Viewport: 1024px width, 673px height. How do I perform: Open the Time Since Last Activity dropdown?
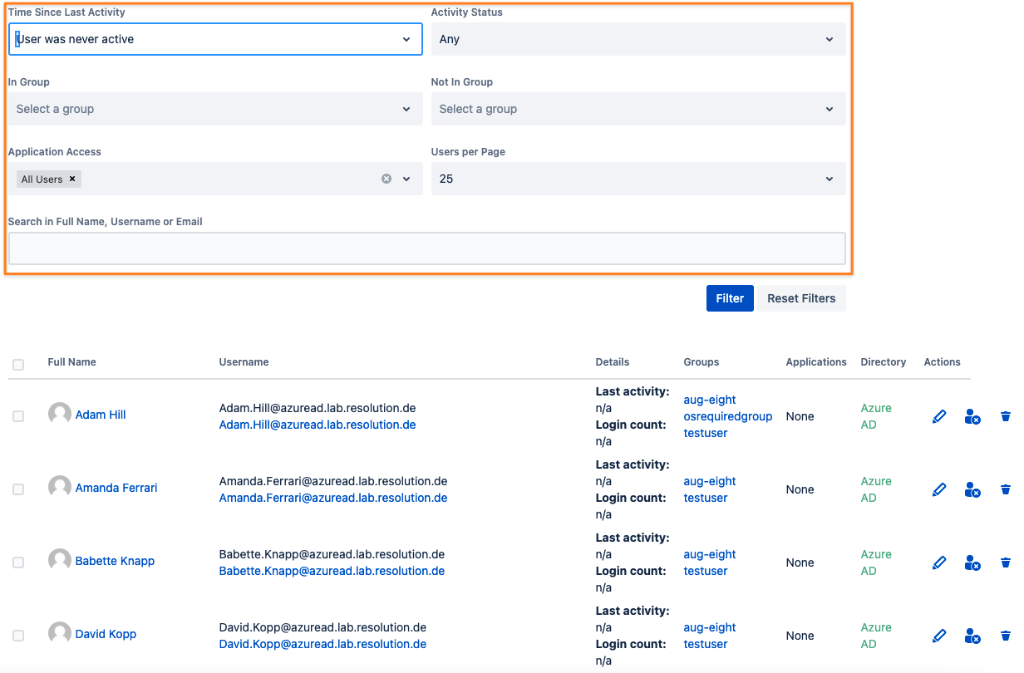[215, 39]
